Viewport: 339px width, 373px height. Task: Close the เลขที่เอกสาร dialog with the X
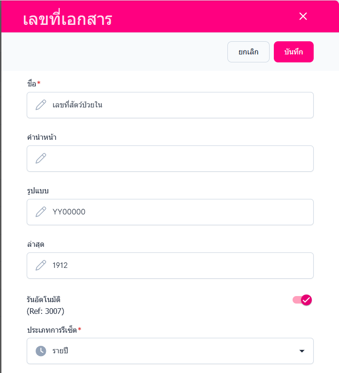(x=303, y=16)
